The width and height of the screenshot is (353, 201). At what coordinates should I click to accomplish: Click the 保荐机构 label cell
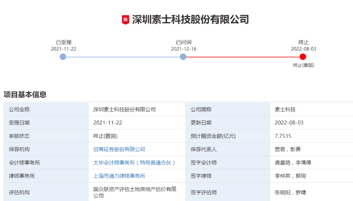(46, 149)
